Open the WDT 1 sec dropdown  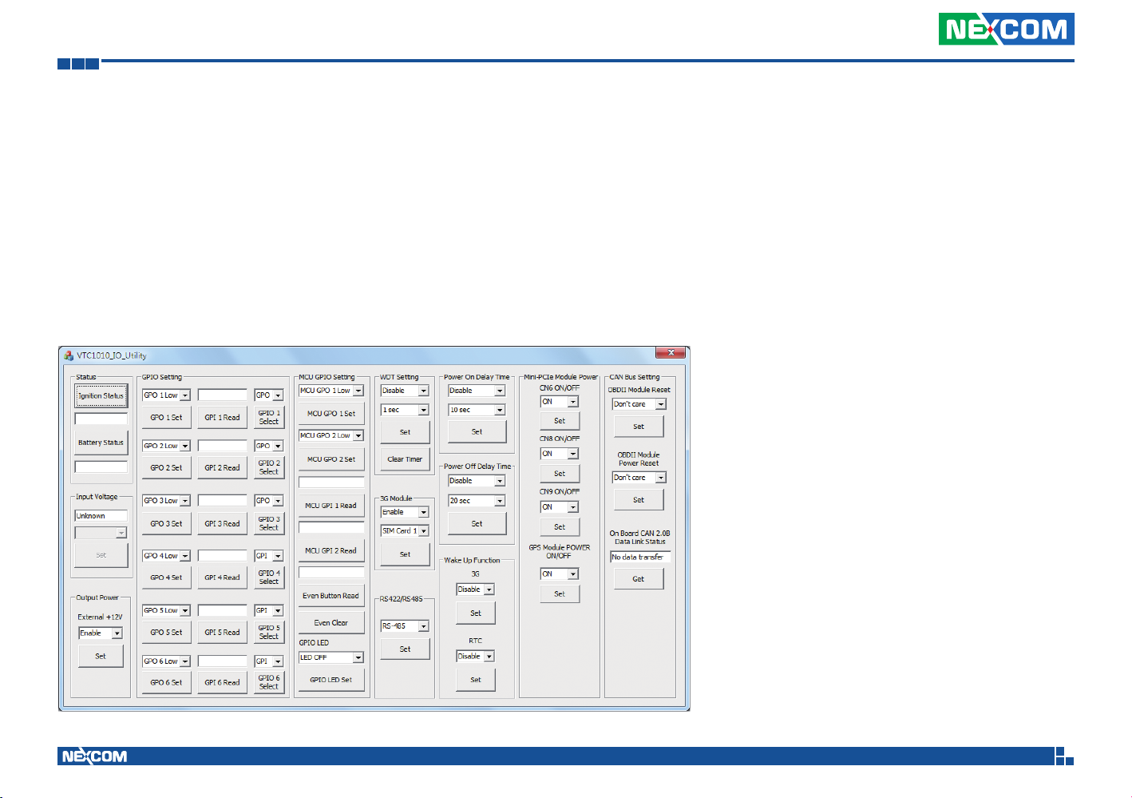pyautogui.click(x=405, y=410)
